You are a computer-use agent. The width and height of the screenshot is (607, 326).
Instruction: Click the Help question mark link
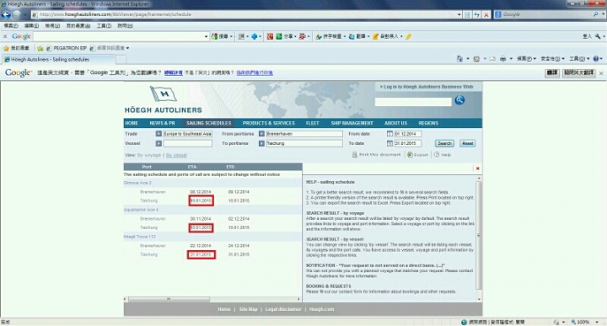click(x=443, y=155)
